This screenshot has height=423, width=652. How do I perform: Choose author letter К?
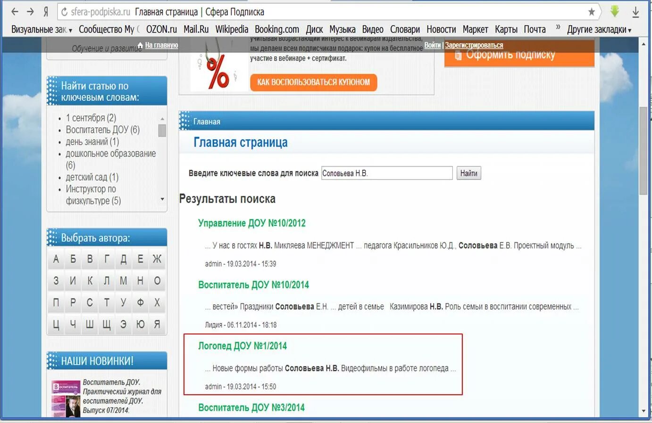(x=90, y=281)
